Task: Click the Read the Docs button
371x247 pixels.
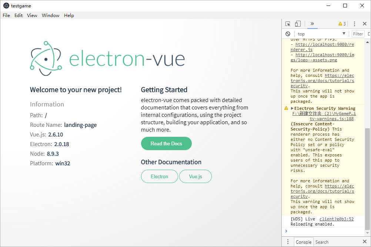Action: click(x=166, y=143)
